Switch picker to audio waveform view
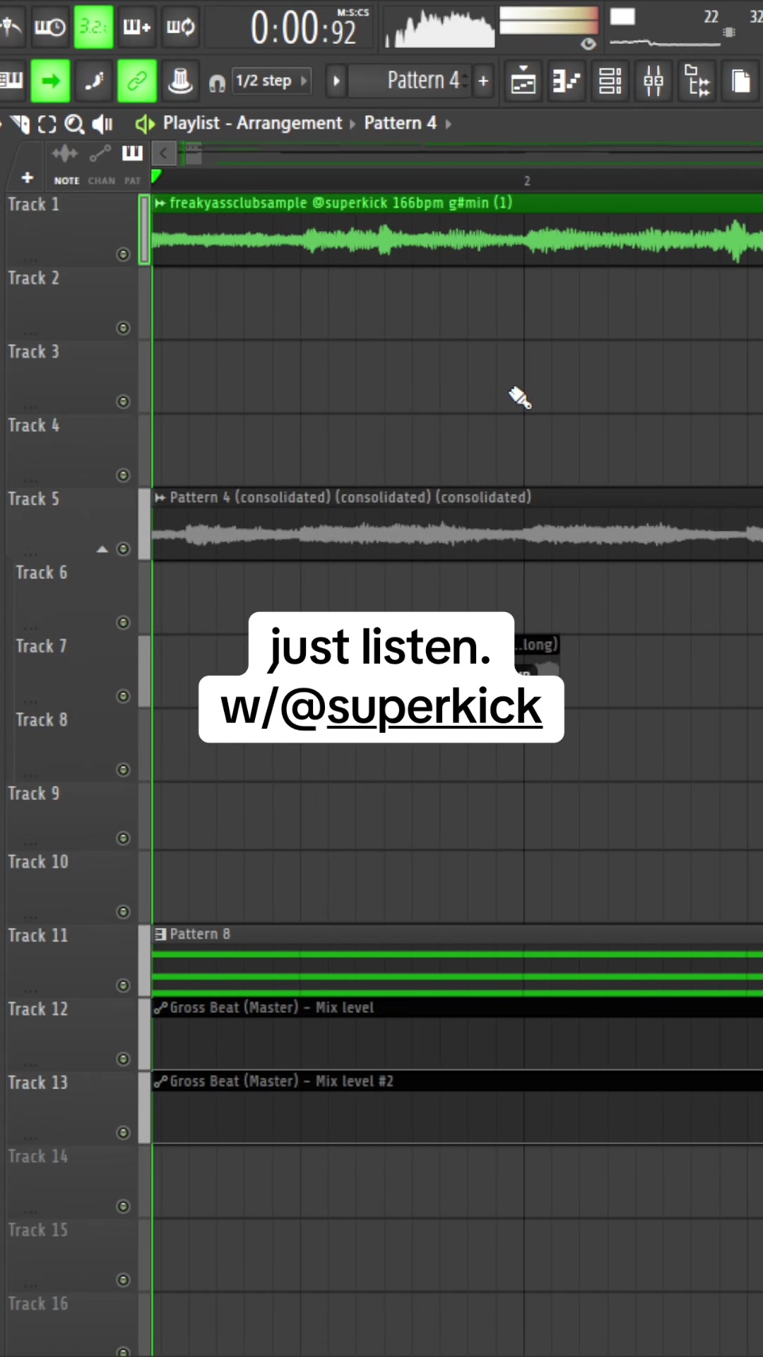Screen dimensions: 763x1357 [x=64, y=153]
